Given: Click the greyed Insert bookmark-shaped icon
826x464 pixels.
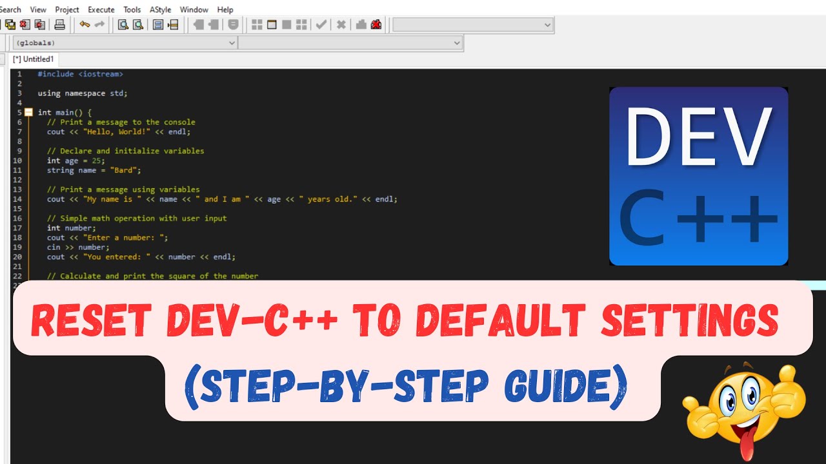Looking at the screenshot, I should point(198,24).
